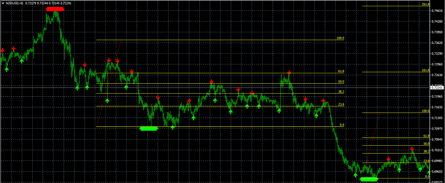
Task: Click the leftmost red down arrow signal
Action: coord(2,50)
